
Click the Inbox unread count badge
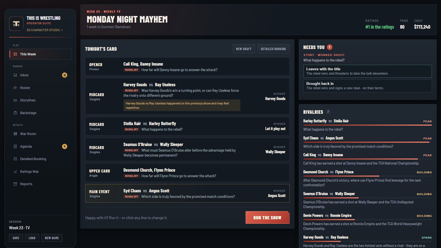pyautogui.click(x=64, y=75)
